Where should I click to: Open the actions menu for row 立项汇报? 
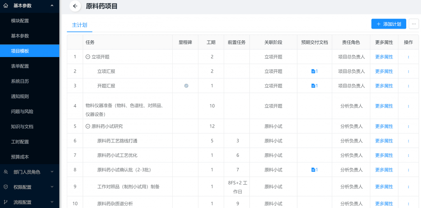click(x=409, y=71)
